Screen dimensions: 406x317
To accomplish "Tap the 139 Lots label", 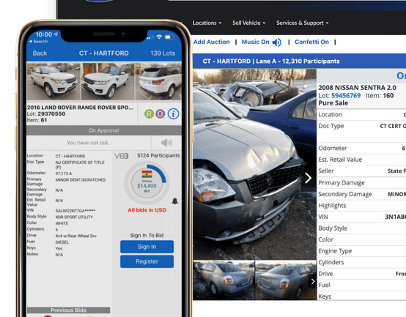I will click(163, 53).
